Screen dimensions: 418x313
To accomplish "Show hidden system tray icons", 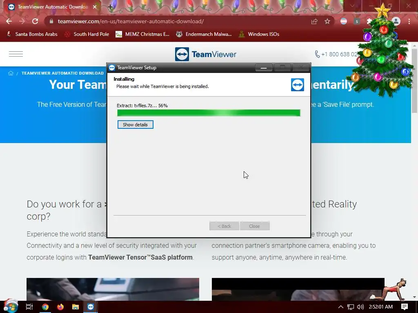I will tap(341, 307).
